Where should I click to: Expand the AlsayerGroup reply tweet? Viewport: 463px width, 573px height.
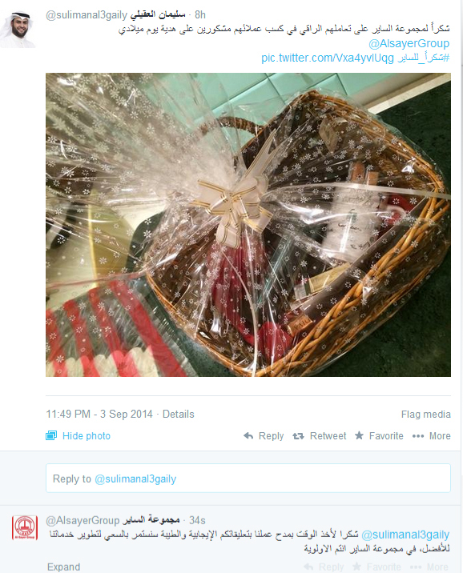[x=63, y=567]
